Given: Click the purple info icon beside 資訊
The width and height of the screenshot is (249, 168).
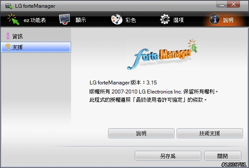Looking at the screenshot, I should 8,36.
